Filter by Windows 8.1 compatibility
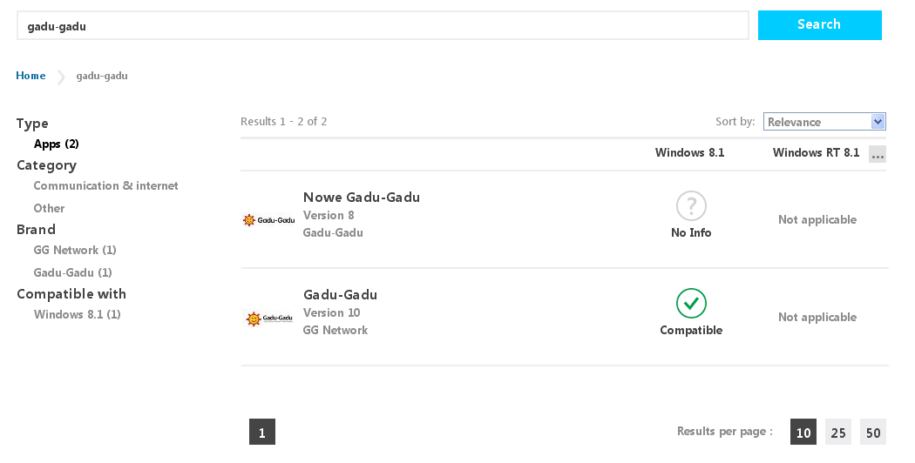Viewport: 915px width, 463px height. pos(77,314)
